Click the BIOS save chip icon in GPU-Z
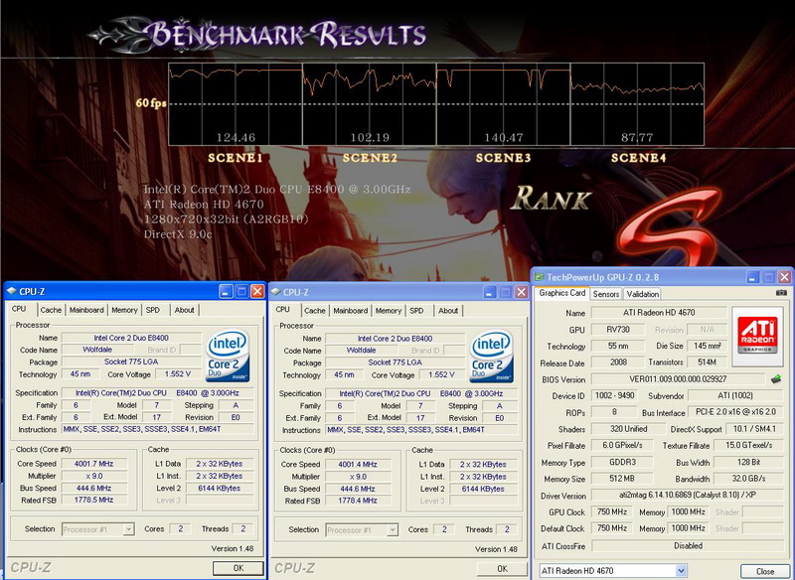Image resolution: width=795 pixels, height=580 pixels. (776, 378)
